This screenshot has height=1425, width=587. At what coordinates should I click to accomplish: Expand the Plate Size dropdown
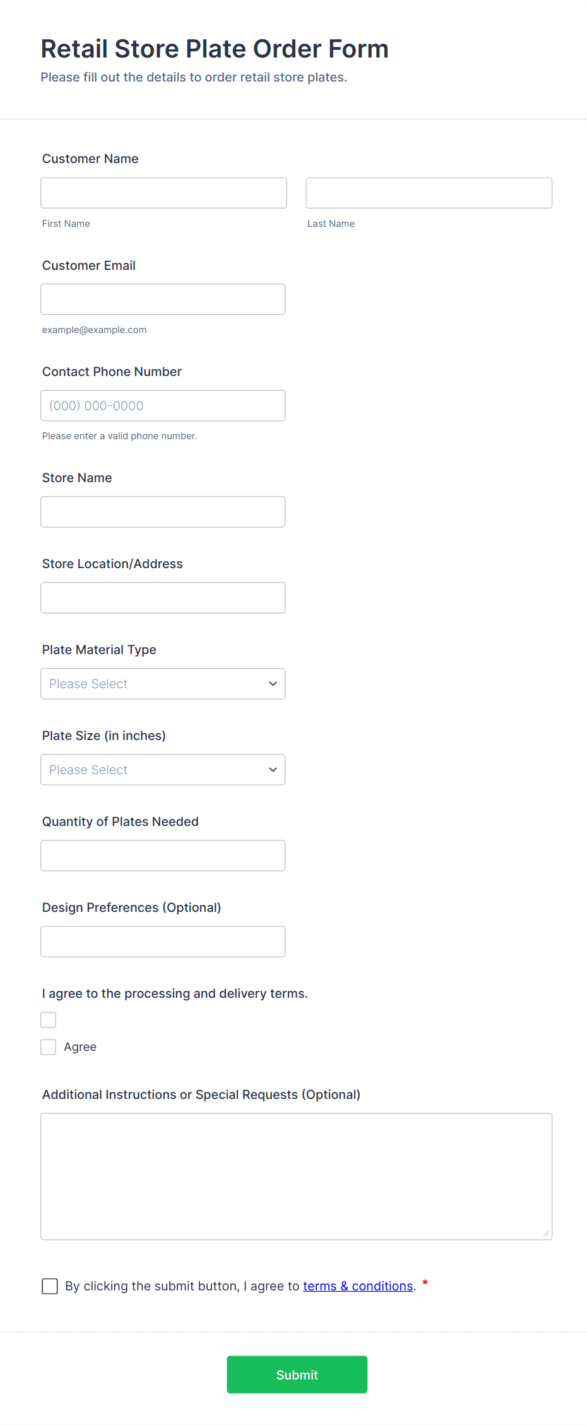(163, 769)
